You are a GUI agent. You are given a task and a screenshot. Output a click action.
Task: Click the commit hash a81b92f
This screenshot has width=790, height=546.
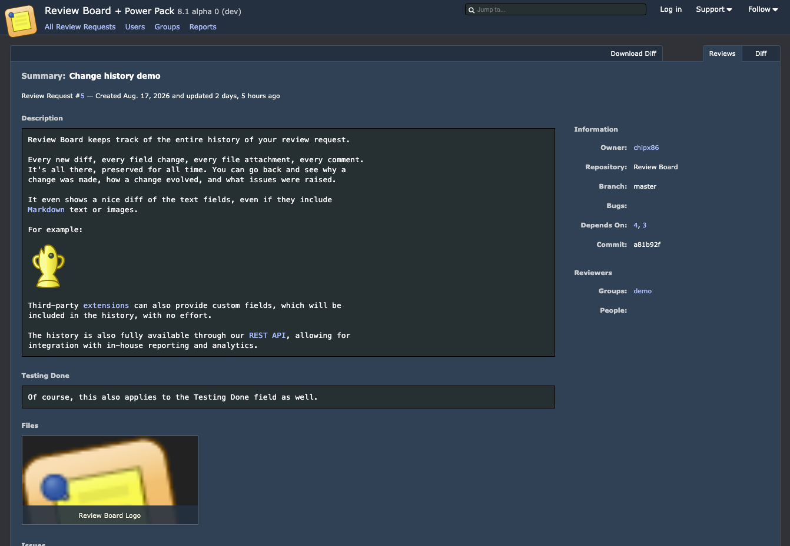[x=647, y=244]
